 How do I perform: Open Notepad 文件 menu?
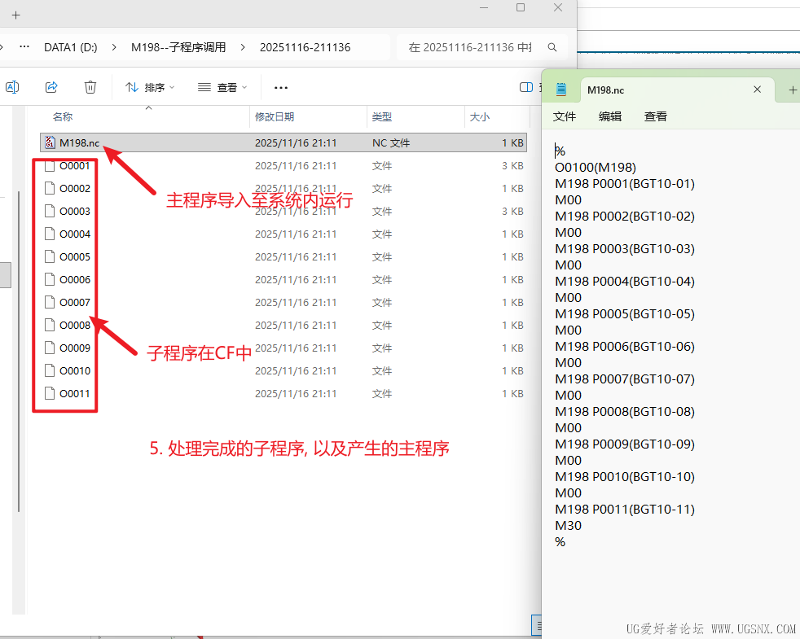565,116
